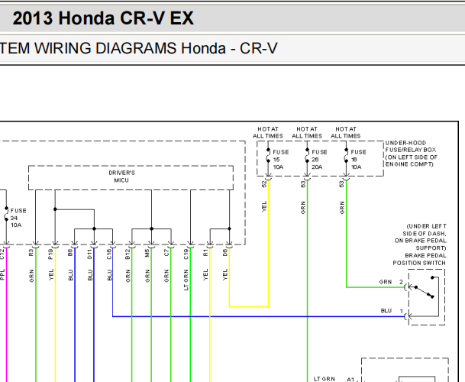Click connector pin label R1
Screen dimensions: 465x382
point(205,253)
